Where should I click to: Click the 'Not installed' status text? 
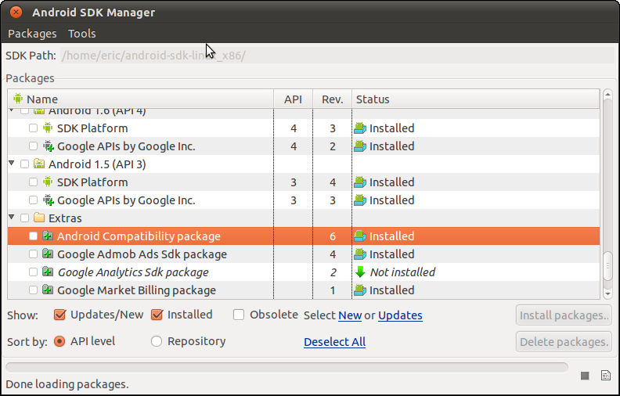coord(402,272)
